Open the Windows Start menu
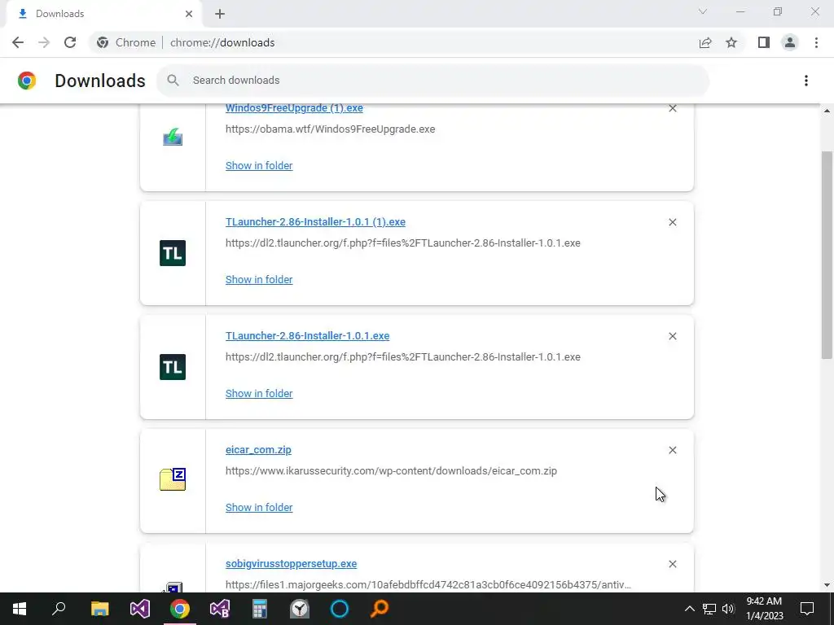The height and width of the screenshot is (625, 834). click(x=20, y=609)
